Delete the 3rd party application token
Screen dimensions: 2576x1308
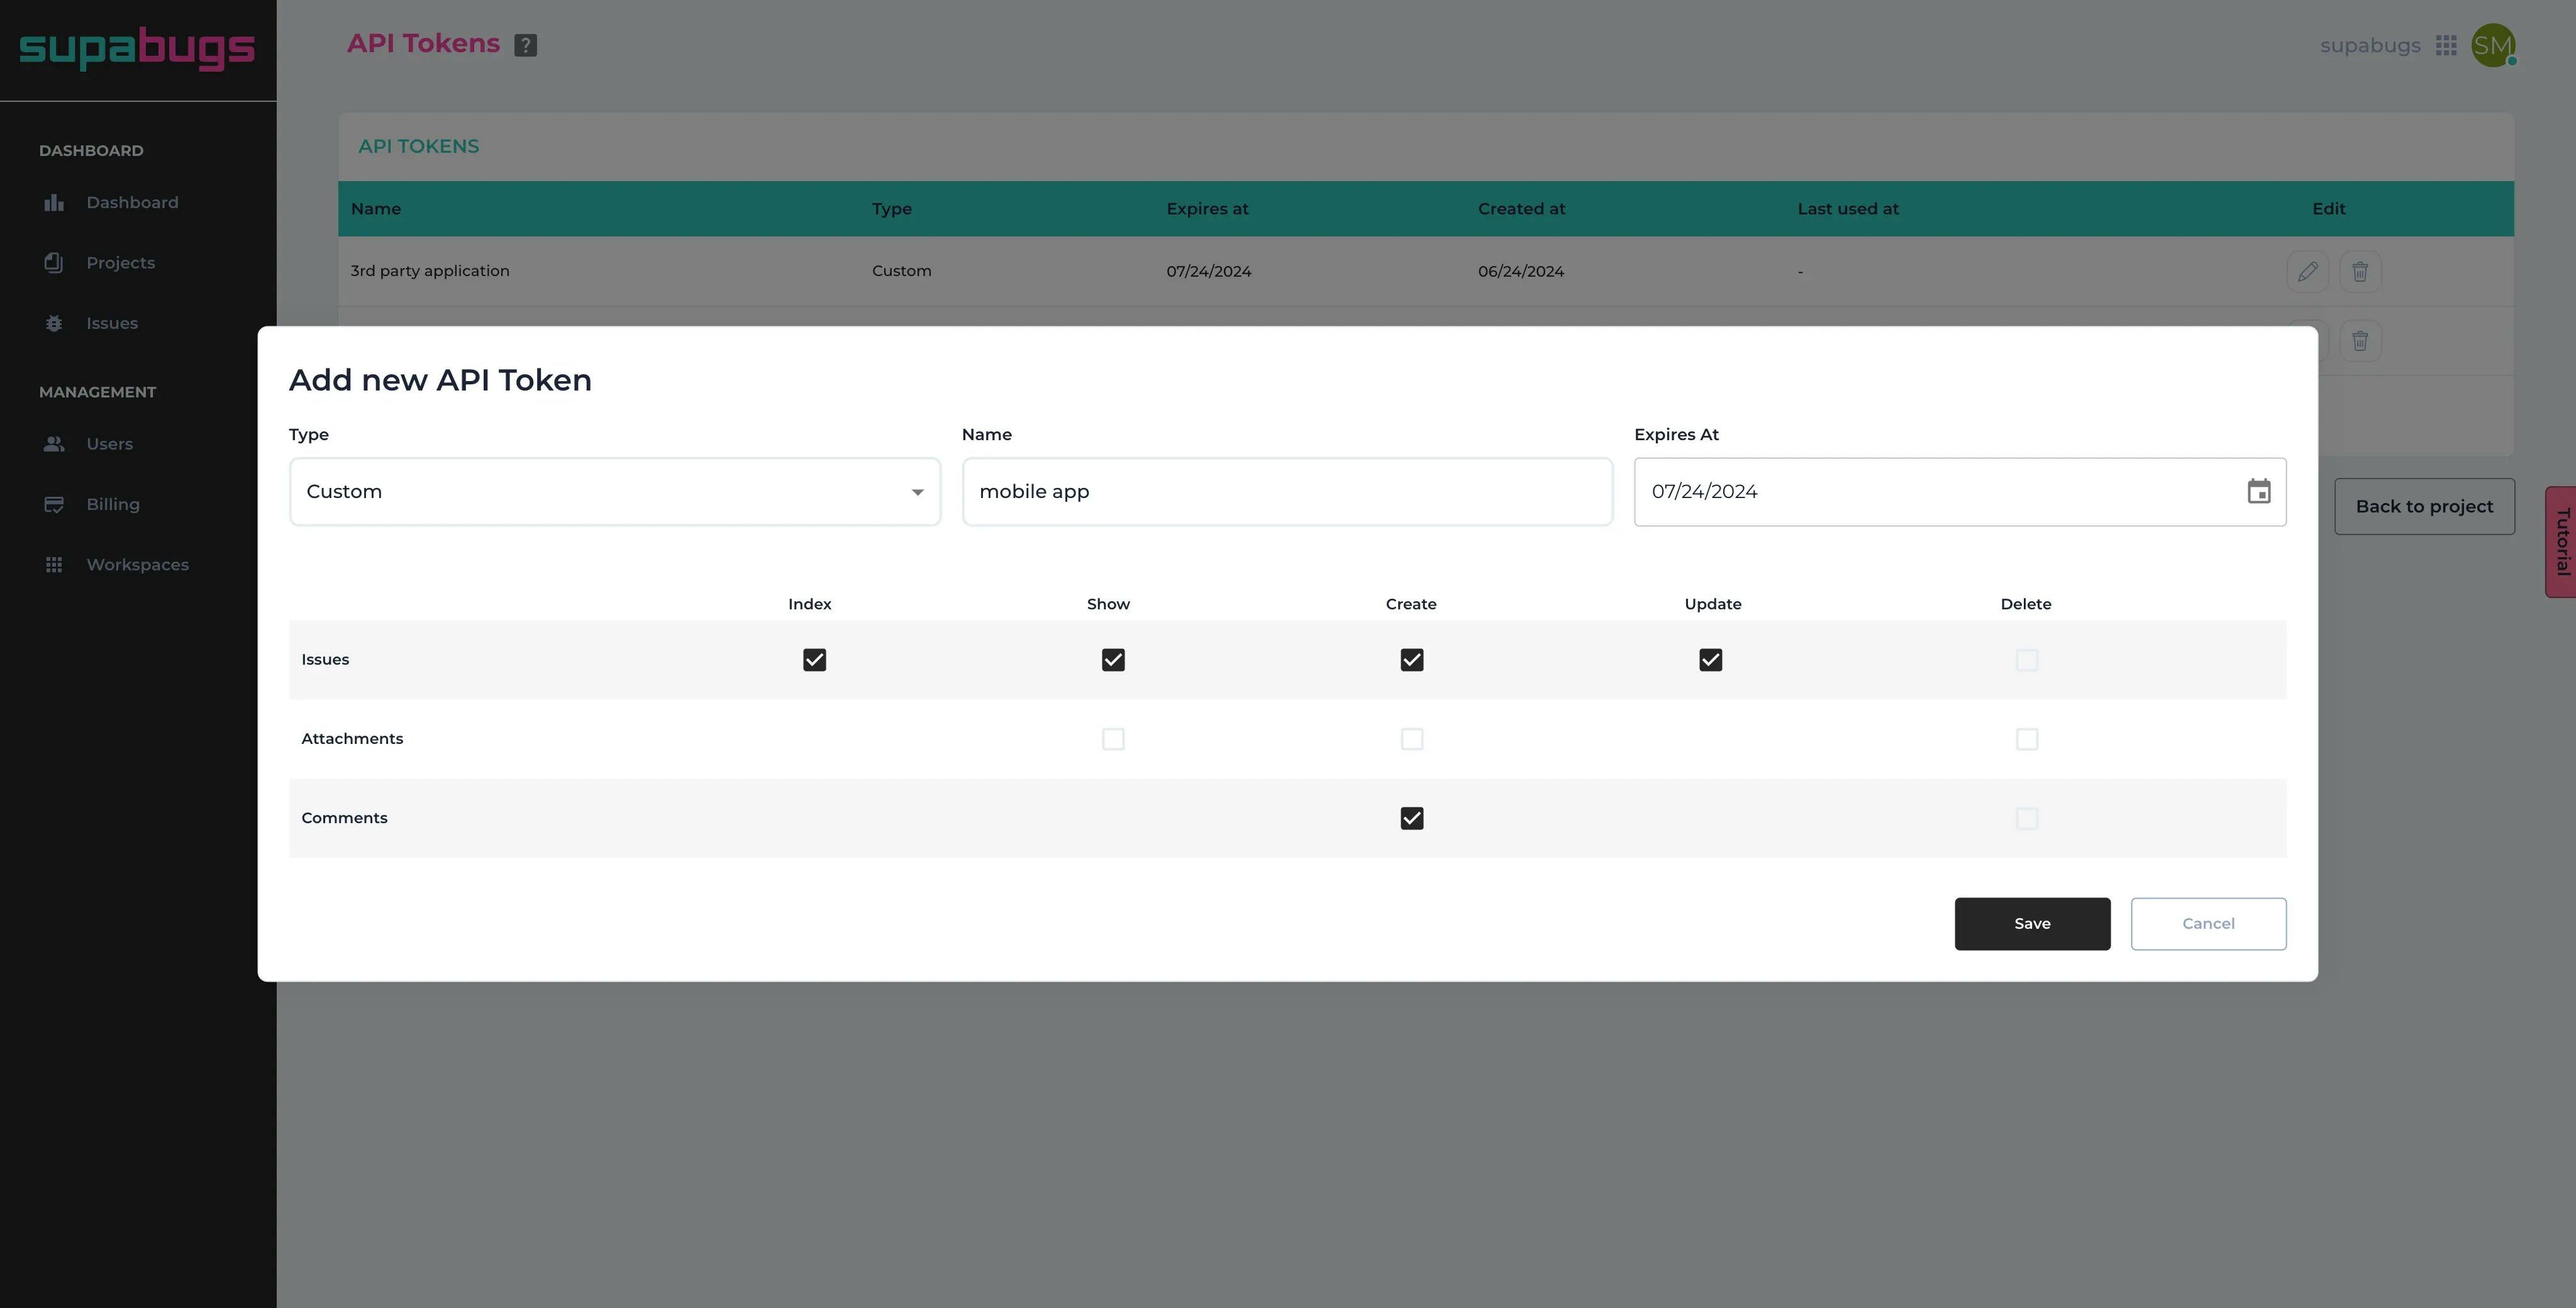(x=2360, y=271)
